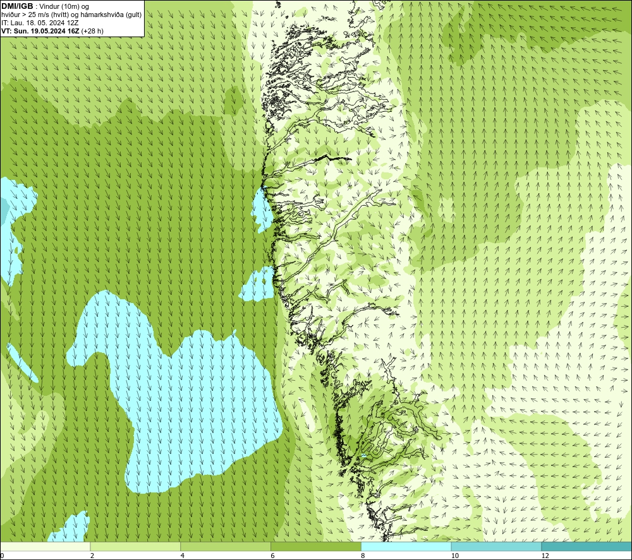632x560 pixels.
Task: Click the "VT: Sun. 19.05.2024 16Z" valid time
Action: 40,31
